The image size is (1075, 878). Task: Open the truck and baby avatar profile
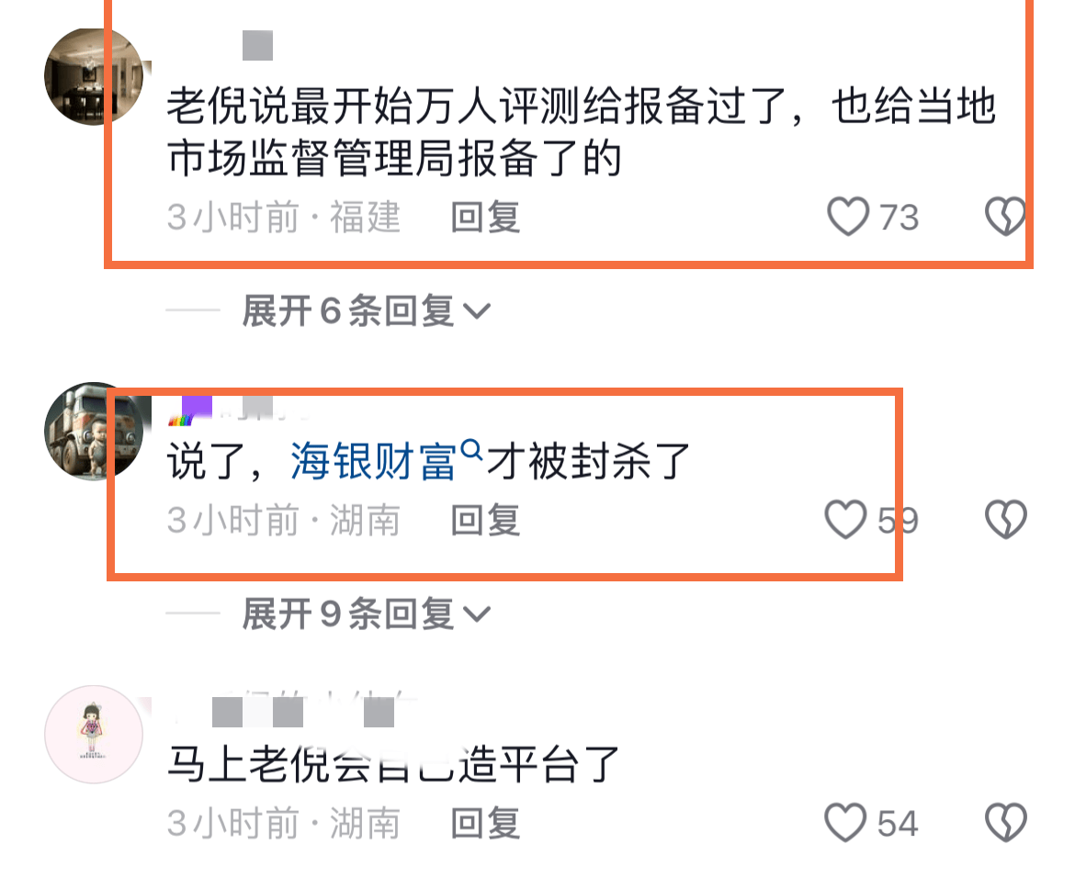coord(95,431)
